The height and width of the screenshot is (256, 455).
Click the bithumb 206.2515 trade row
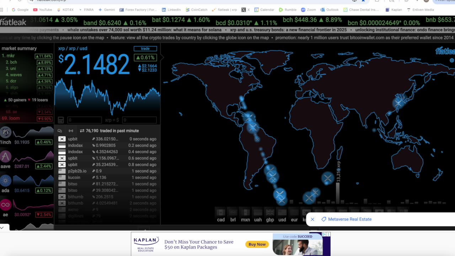pyautogui.click(x=107, y=197)
